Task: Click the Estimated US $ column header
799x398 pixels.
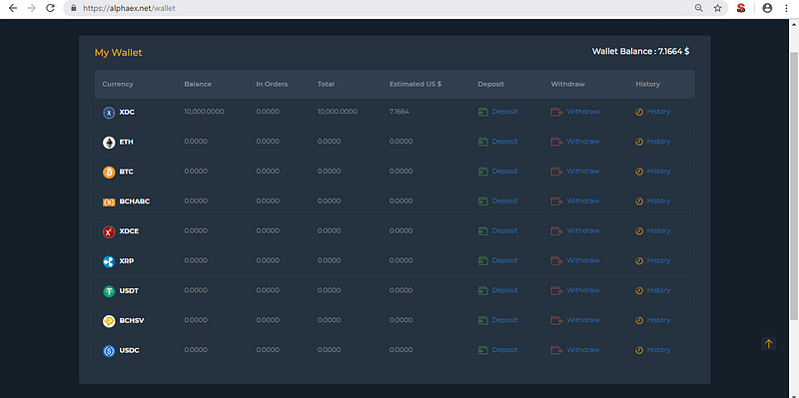Action: (415, 84)
